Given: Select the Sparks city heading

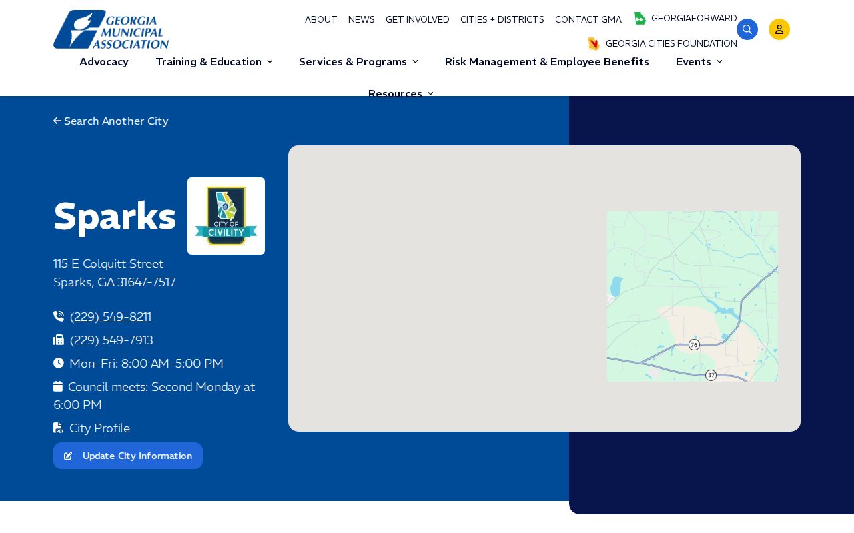Looking at the screenshot, I should tap(115, 216).
